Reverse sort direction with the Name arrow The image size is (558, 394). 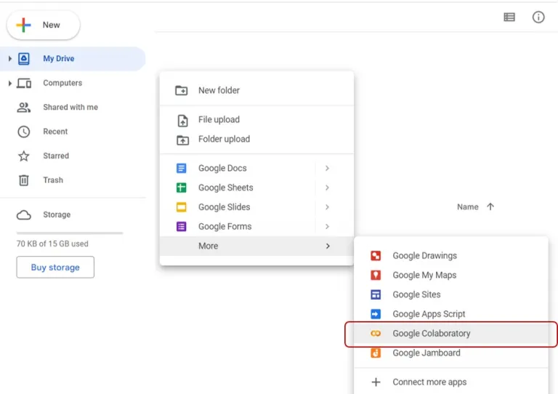pyautogui.click(x=490, y=206)
